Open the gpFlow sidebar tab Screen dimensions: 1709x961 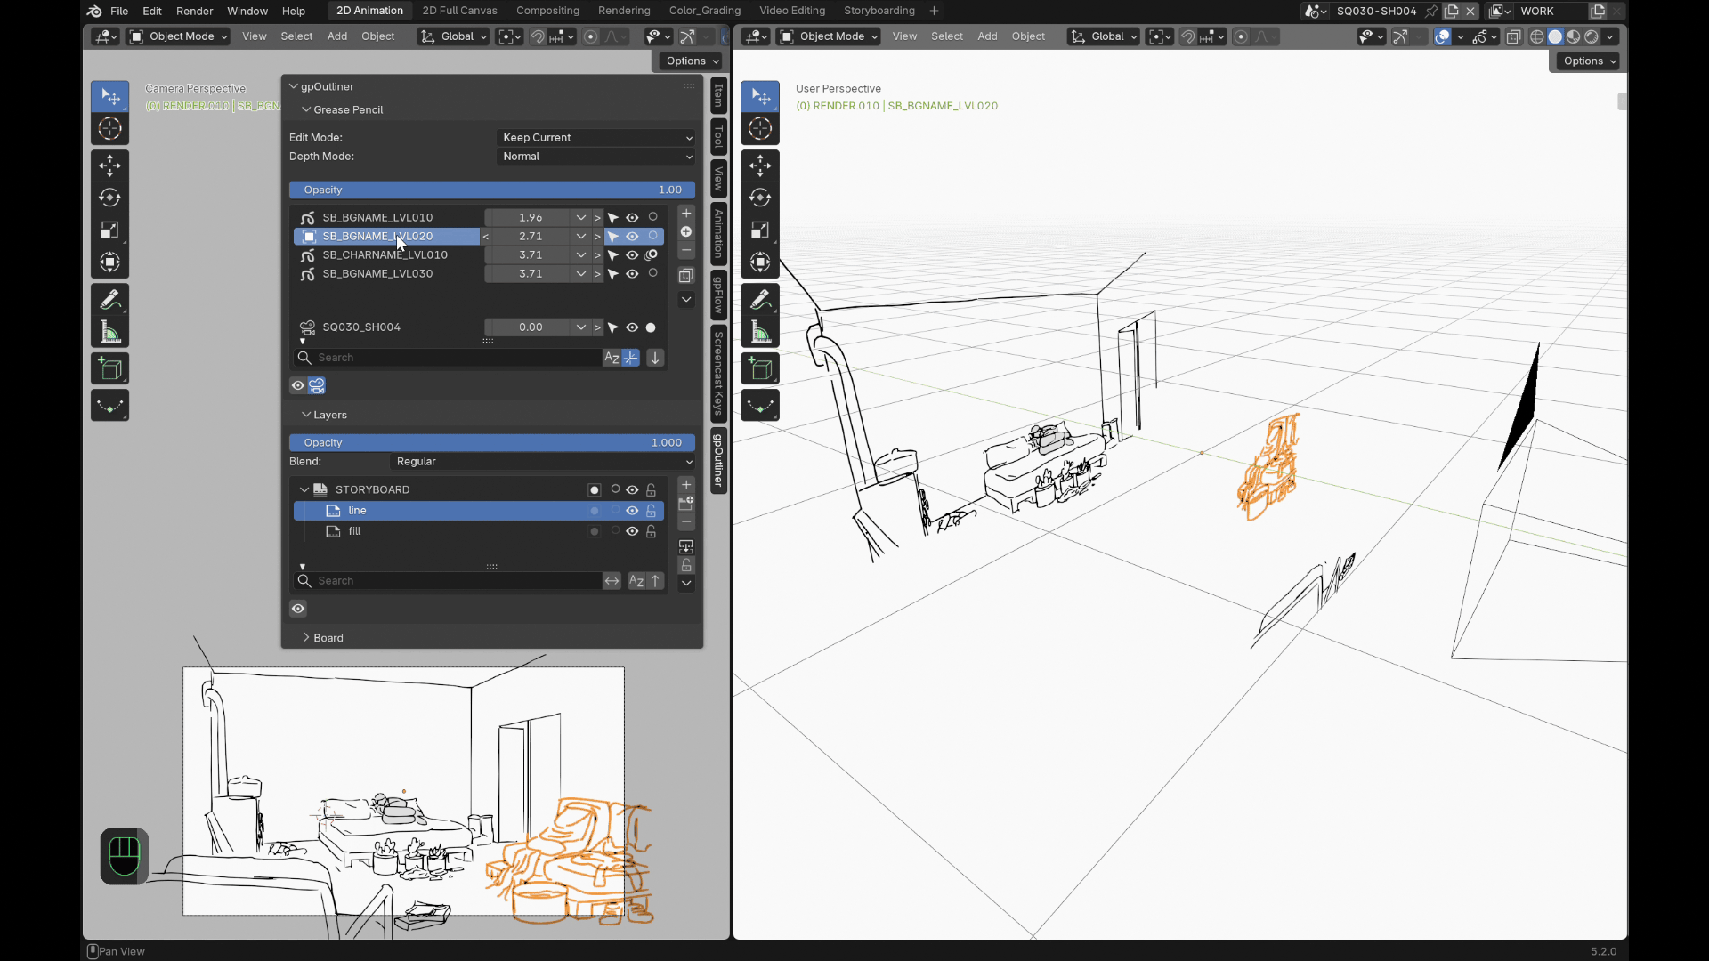click(x=718, y=295)
